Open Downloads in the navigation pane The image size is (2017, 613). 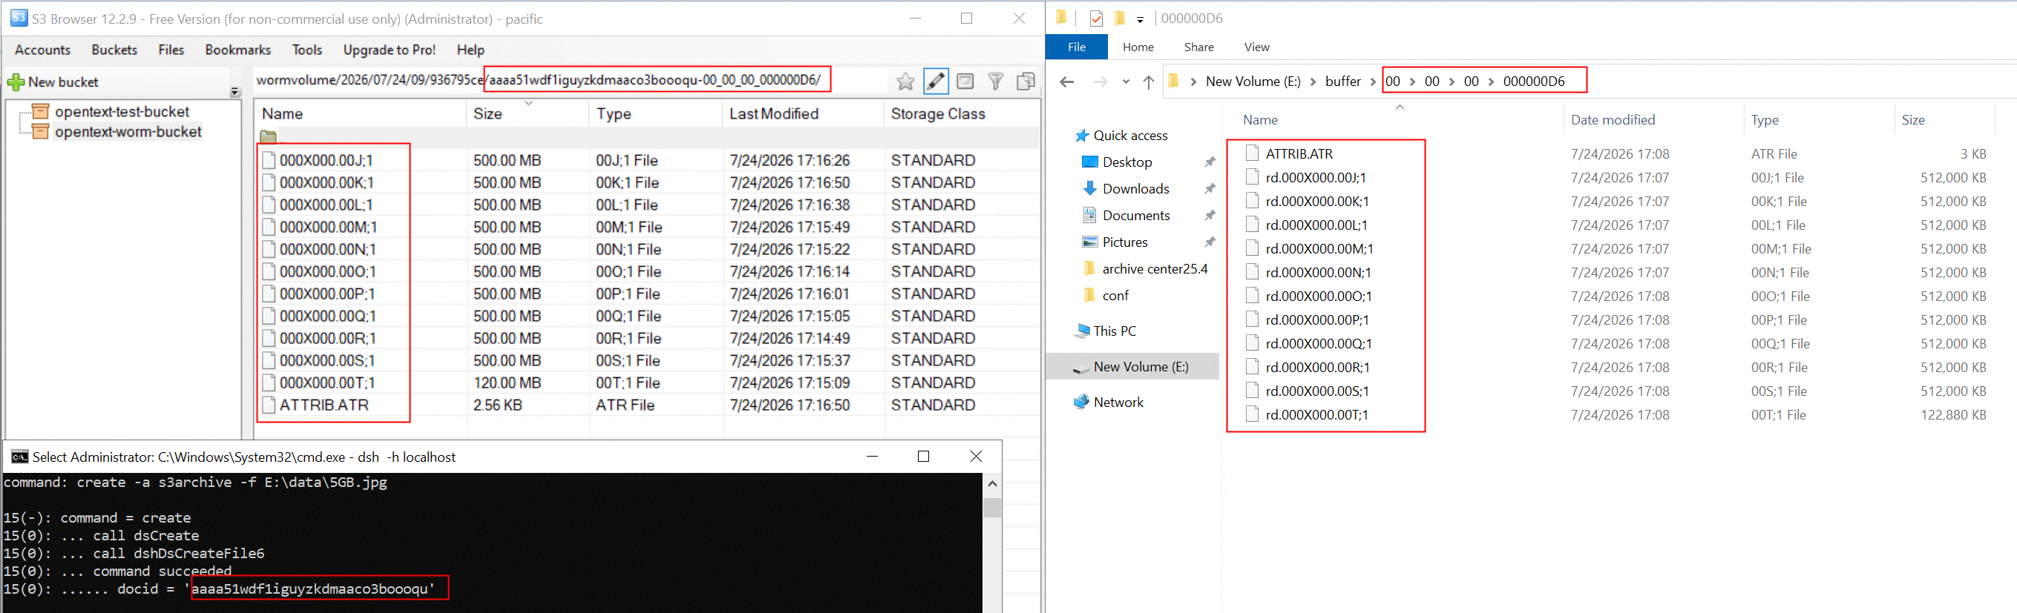[x=1135, y=189]
